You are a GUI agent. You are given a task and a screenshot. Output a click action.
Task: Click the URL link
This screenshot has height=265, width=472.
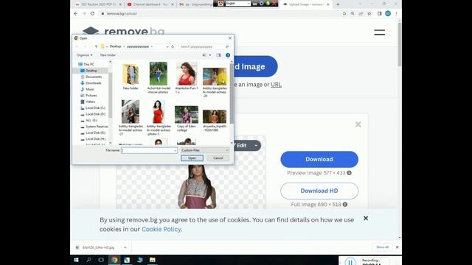[276, 85]
